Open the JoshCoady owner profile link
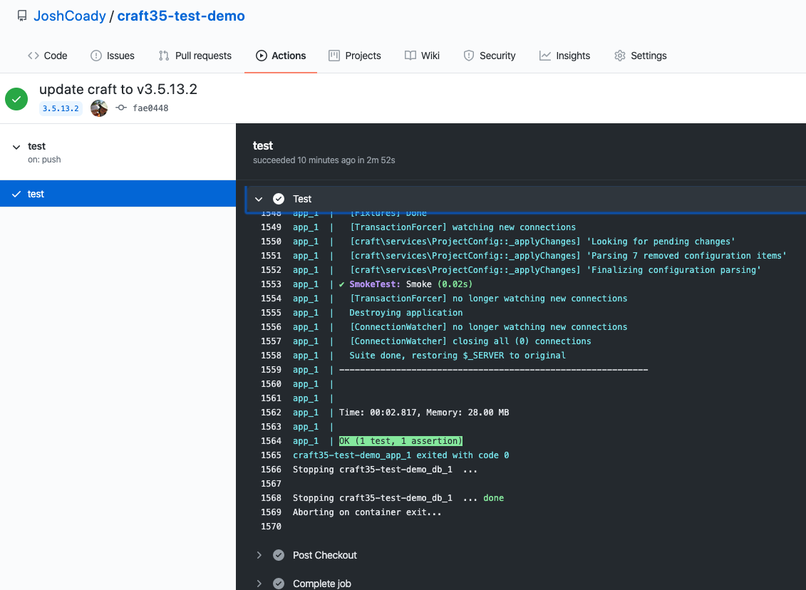Screen dimensions: 806x590 (69, 16)
